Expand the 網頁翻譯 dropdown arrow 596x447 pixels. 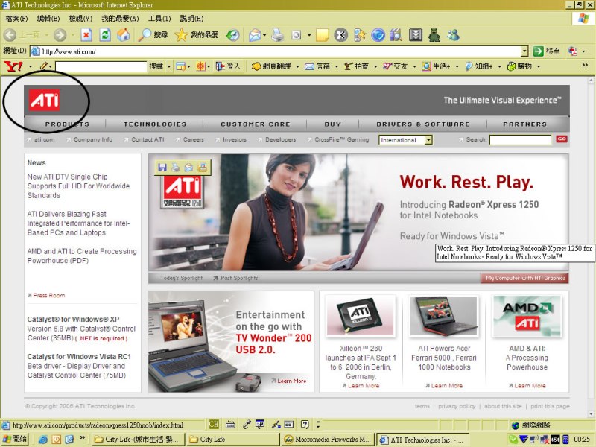(x=297, y=66)
